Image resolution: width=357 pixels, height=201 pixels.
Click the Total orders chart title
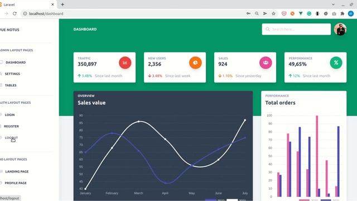pos(280,103)
